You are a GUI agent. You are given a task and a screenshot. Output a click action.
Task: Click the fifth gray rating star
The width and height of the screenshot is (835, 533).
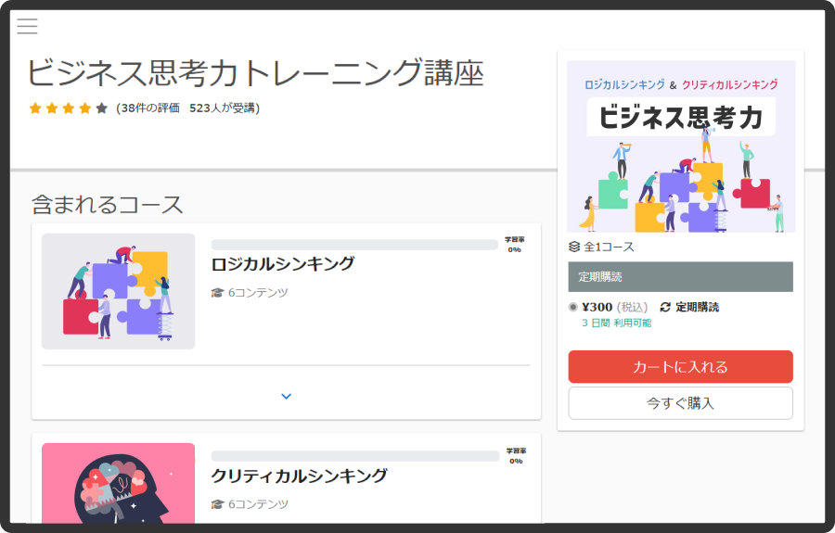102,108
